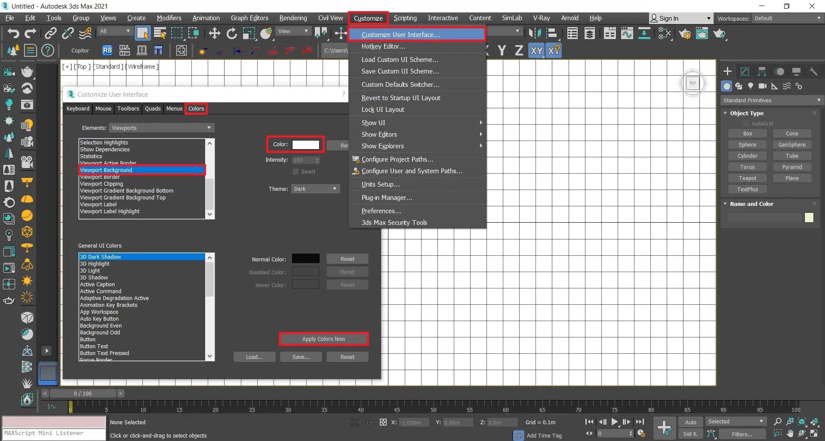Choose Hotkey Editor from Customize menu

click(383, 46)
